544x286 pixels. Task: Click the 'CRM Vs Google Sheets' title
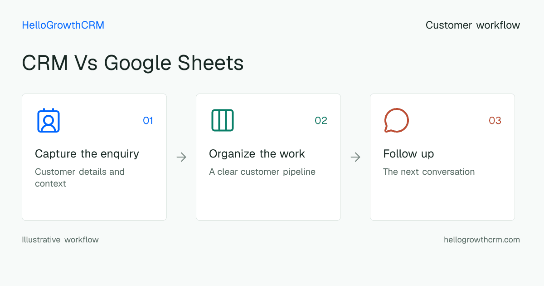point(133,63)
